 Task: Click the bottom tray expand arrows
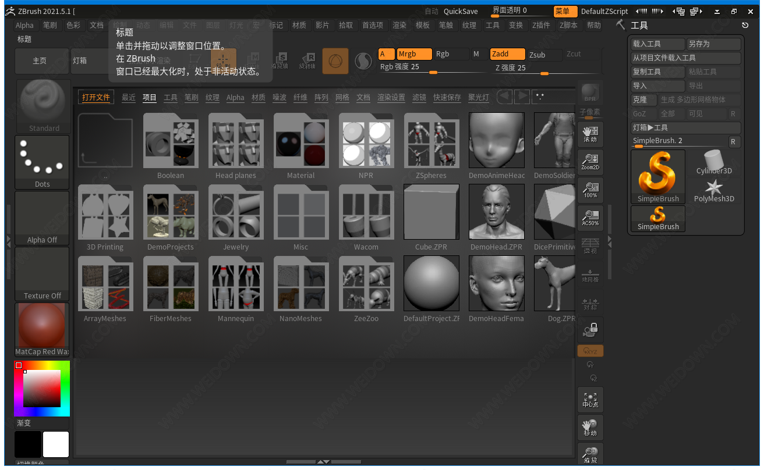click(x=323, y=462)
